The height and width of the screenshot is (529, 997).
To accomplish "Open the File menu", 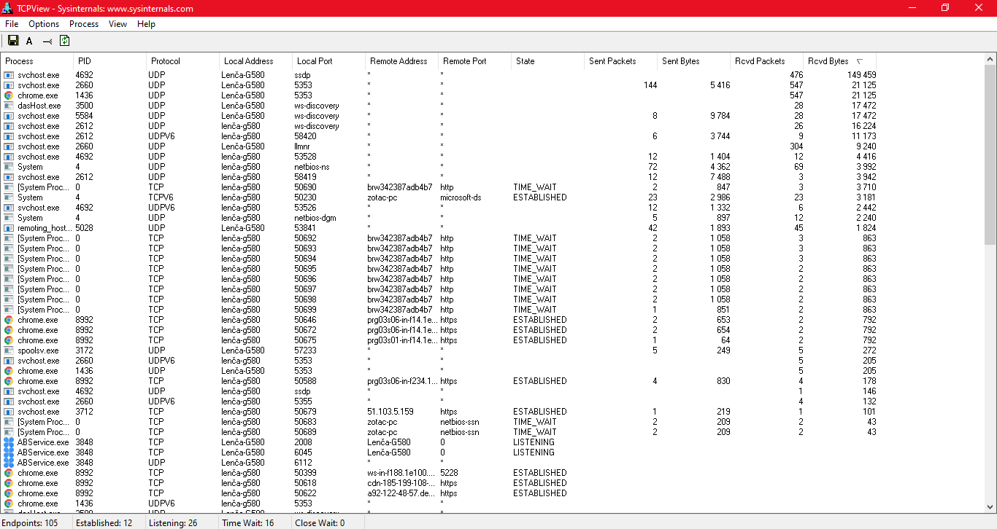I will tap(12, 24).
